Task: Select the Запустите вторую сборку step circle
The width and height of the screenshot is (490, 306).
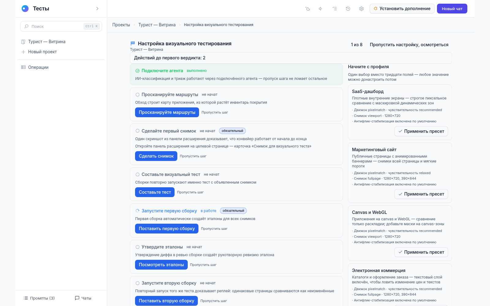Action: [138, 283]
